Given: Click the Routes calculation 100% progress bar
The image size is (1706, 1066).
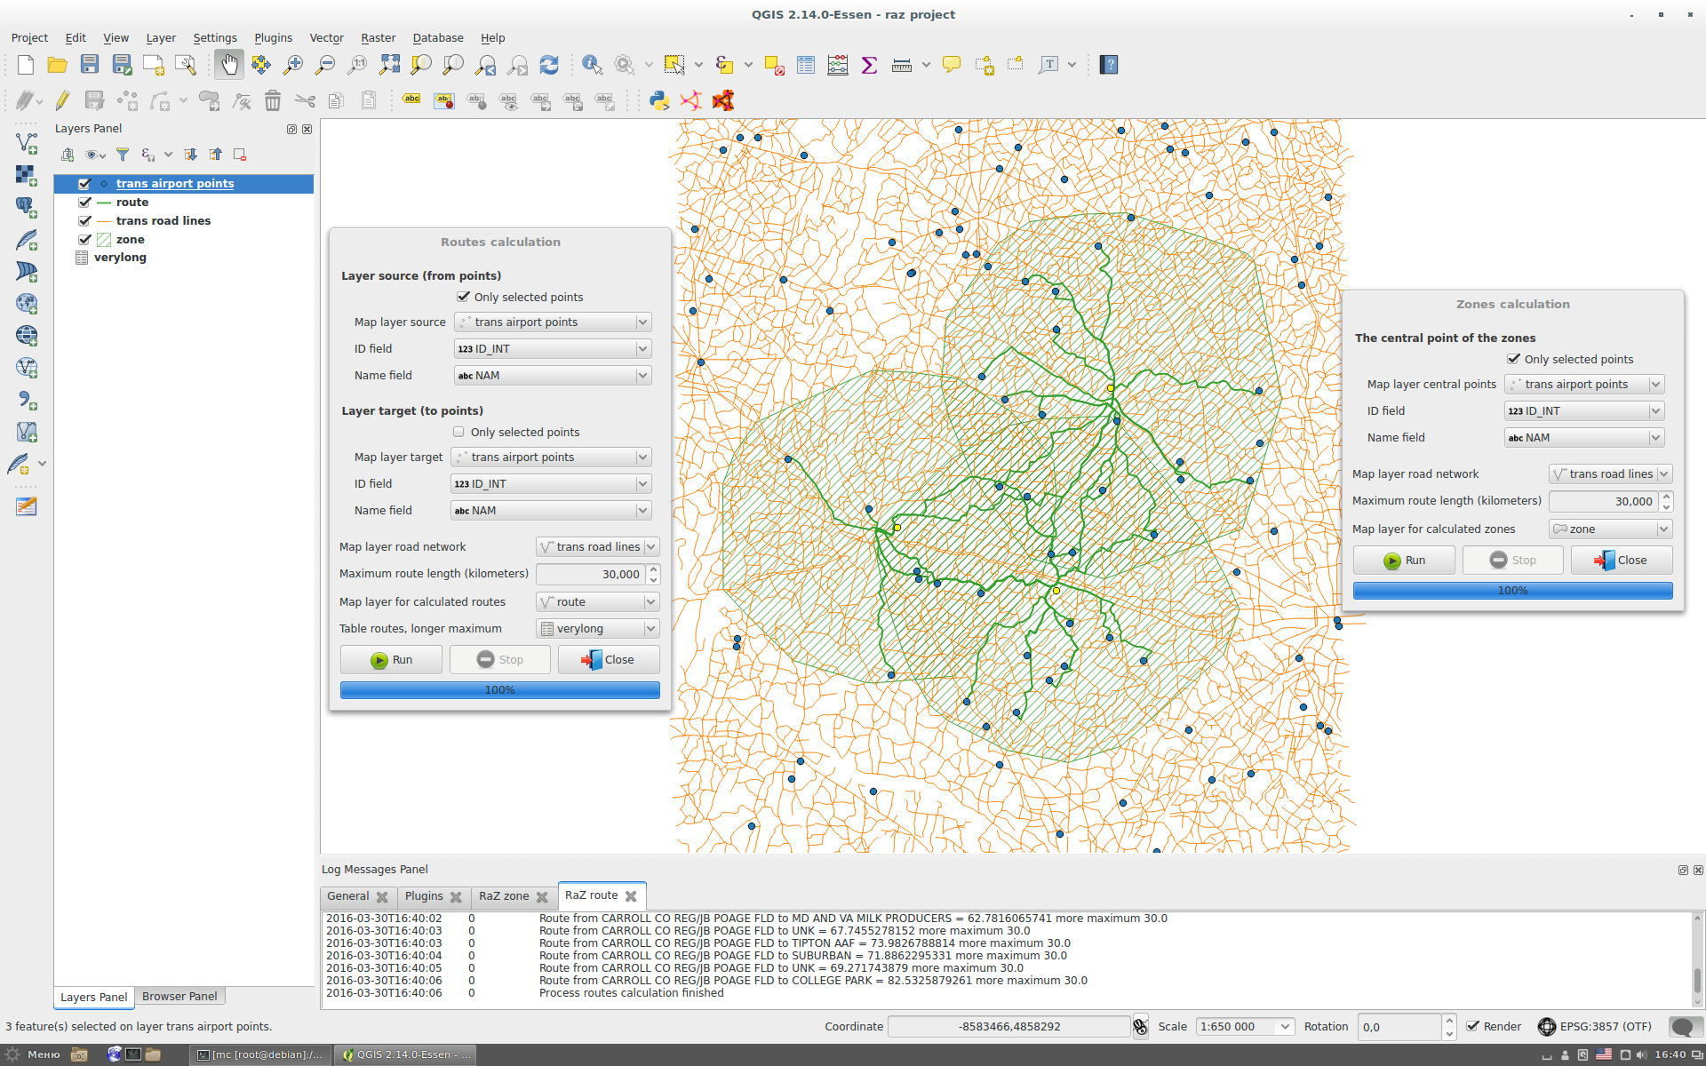Looking at the screenshot, I should point(500,690).
